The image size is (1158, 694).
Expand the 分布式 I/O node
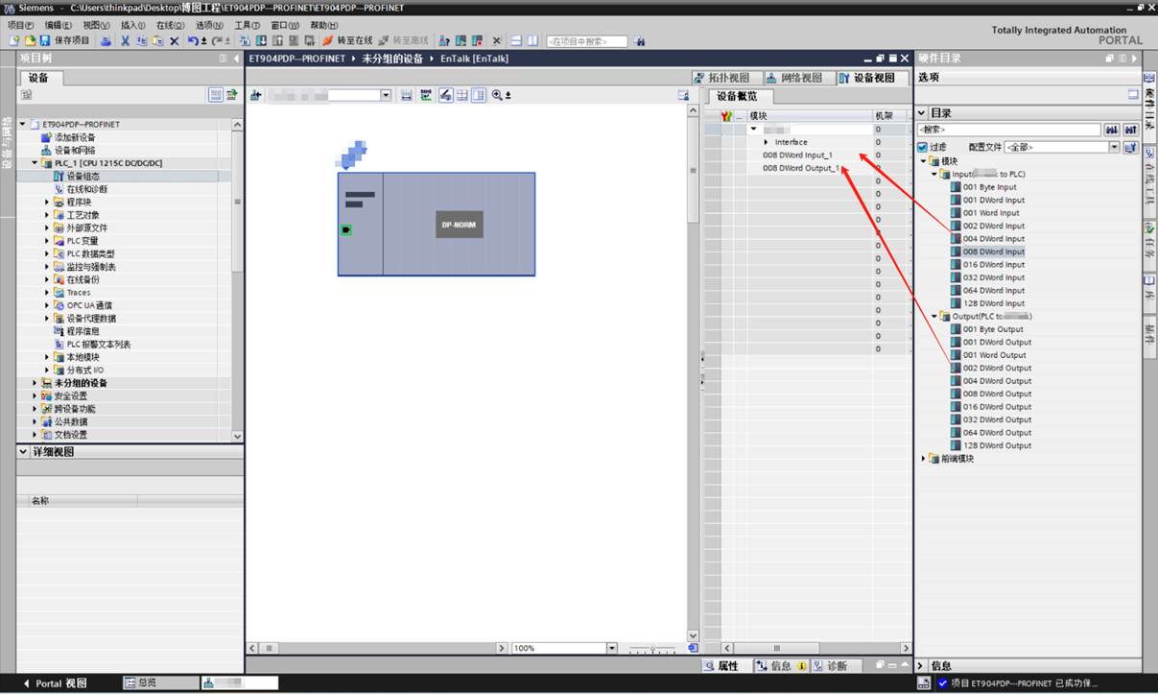(47, 370)
